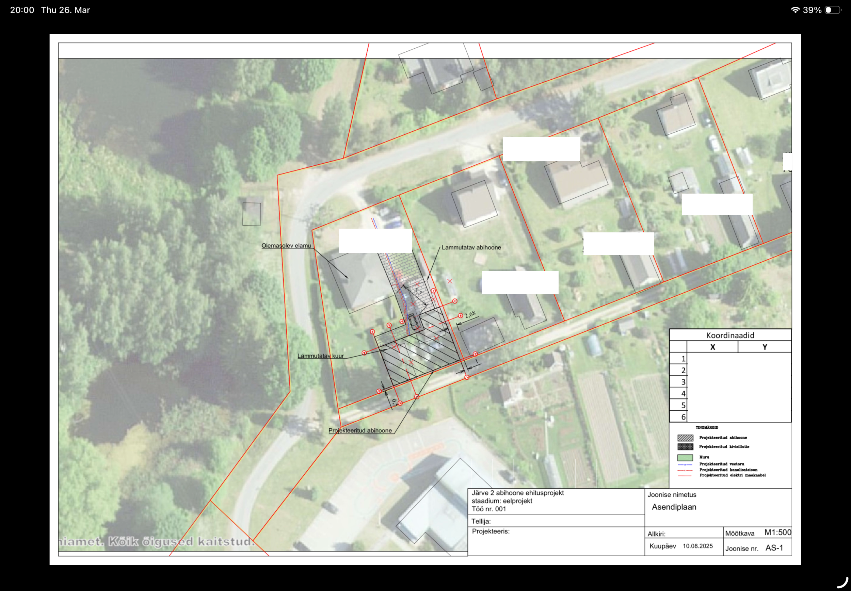Screen dimensions: 851x591
Task: Click the Olemasolev elamu label
Action: pos(286,246)
